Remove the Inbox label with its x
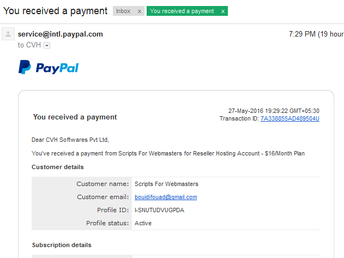Viewport: 344px width, 258px height. click(x=139, y=11)
